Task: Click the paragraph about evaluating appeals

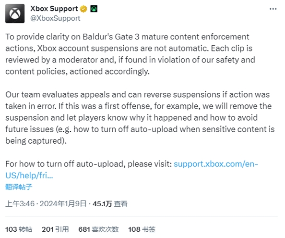Action: (140, 118)
